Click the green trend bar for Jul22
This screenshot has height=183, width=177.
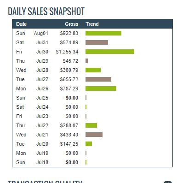click(91, 125)
